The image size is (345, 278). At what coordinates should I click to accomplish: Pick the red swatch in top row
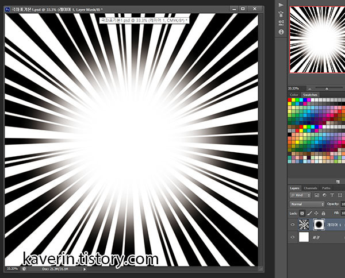[x=290, y=100]
